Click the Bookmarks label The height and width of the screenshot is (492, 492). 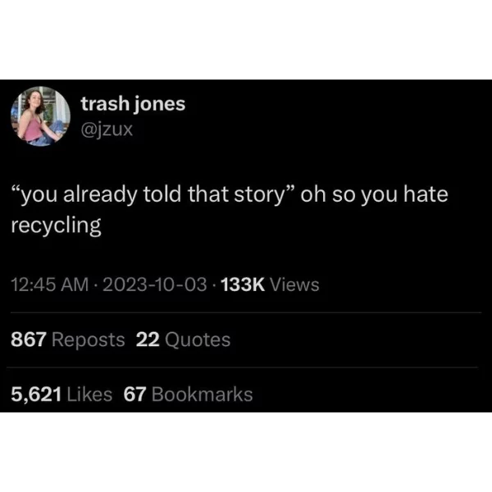(x=202, y=394)
